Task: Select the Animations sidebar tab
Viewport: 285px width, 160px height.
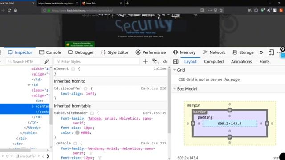Action: [241, 62]
